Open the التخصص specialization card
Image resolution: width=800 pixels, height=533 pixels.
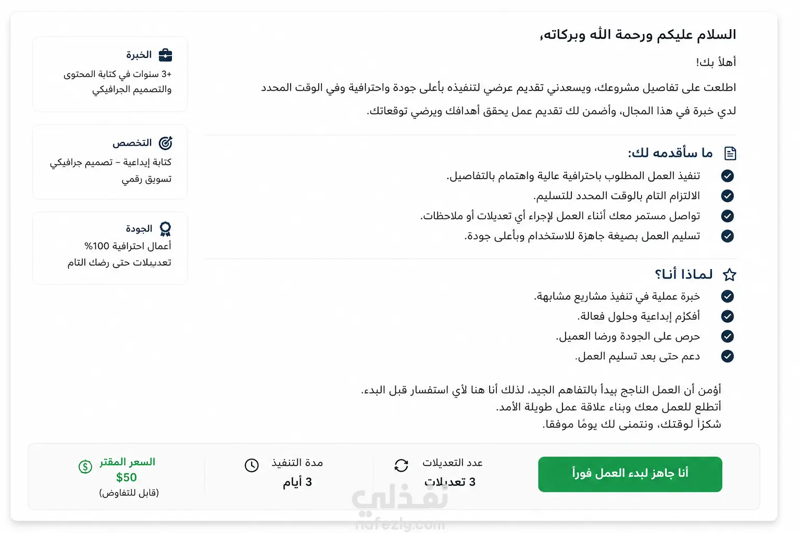[x=110, y=162]
